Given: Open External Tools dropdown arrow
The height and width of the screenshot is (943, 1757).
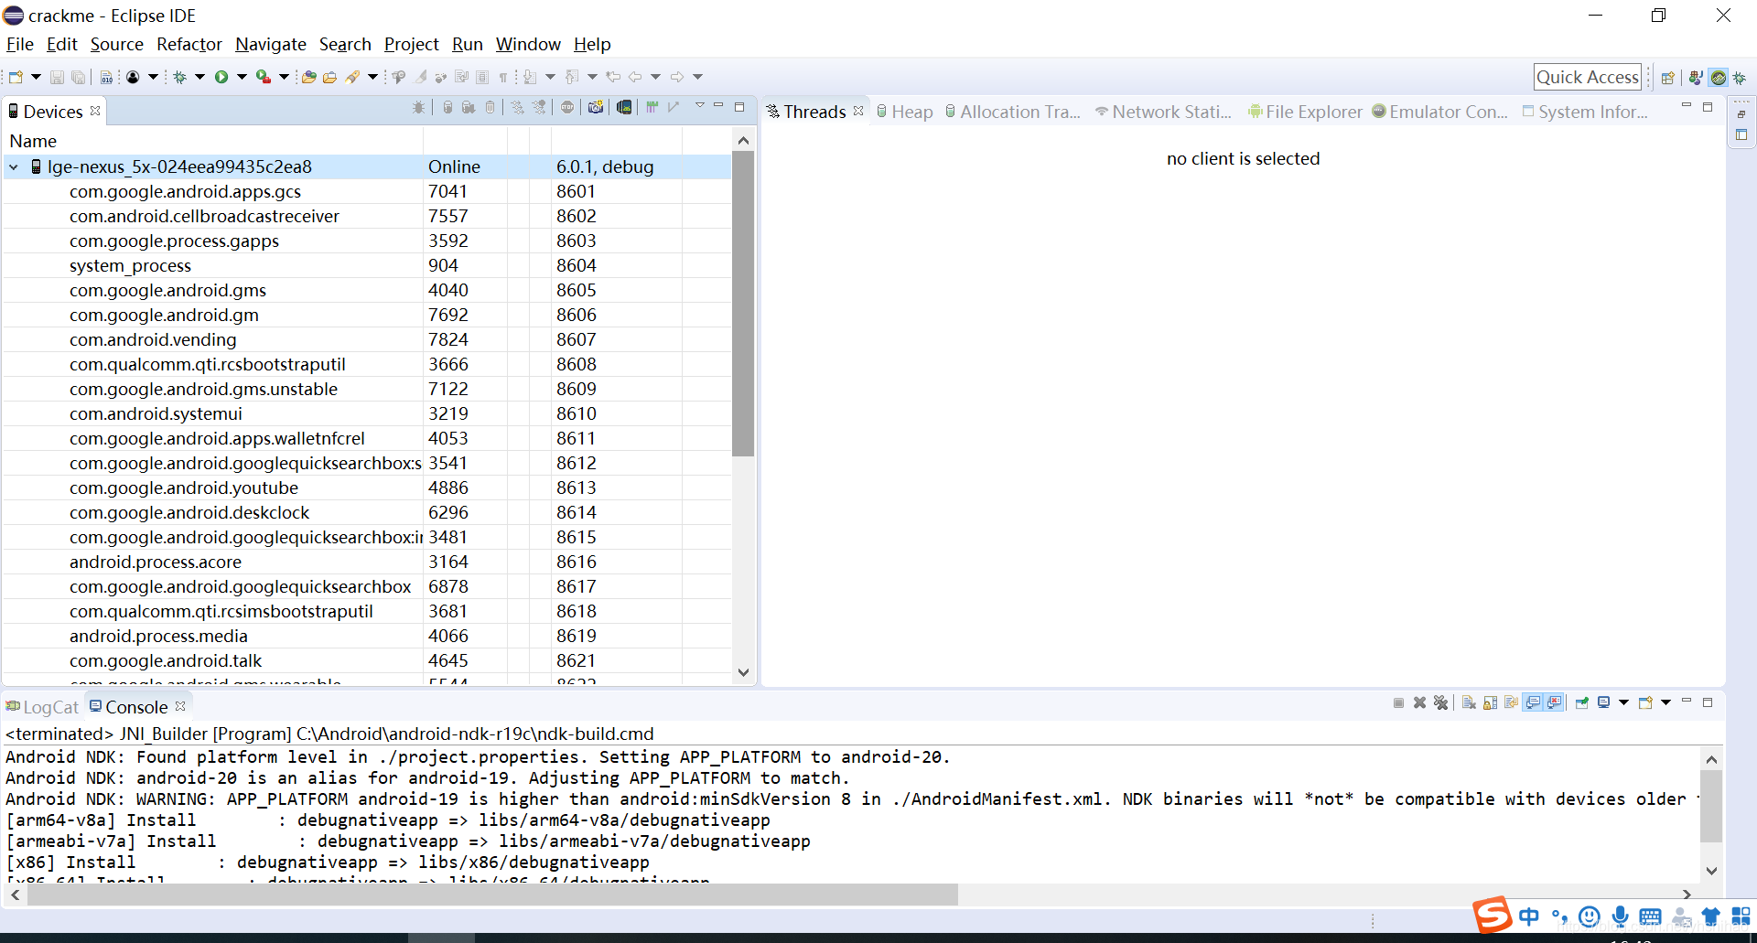Looking at the screenshot, I should 284,77.
